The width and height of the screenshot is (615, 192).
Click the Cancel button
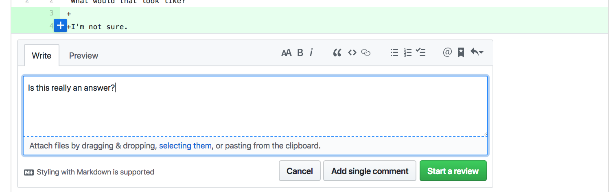(300, 171)
